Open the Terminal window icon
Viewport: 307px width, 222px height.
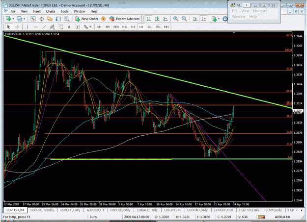(x=58, y=19)
